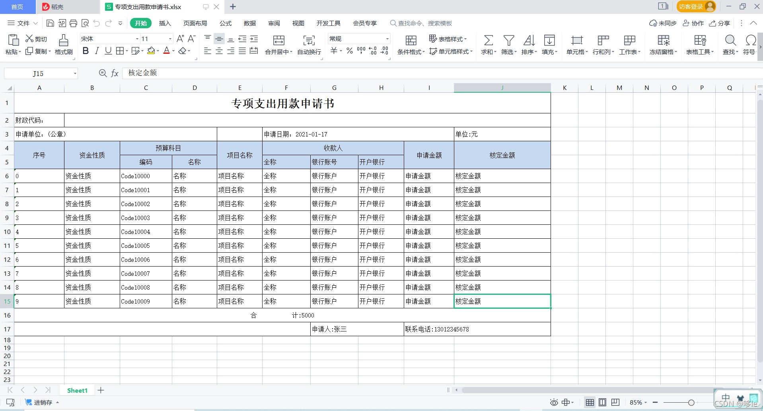Toggle Italic formatting

(97, 51)
